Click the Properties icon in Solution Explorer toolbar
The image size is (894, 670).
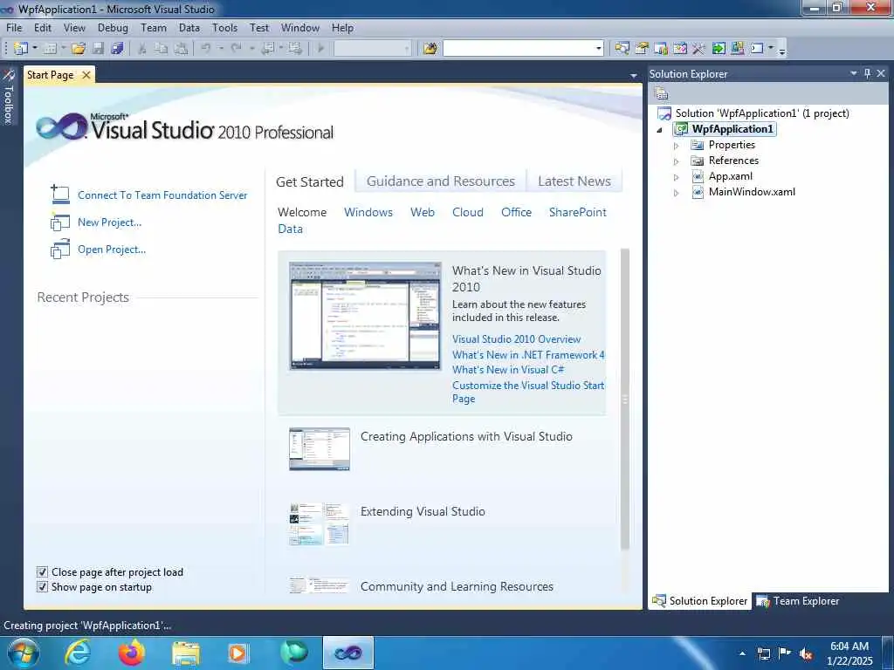661,93
